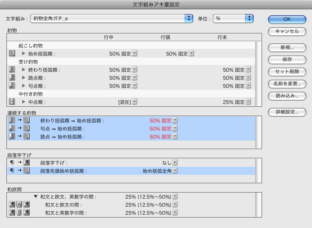The width and height of the screenshot is (312, 228).
Task: Click first 漢 icon in 和文と欧文の間 row
Action: [12, 204]
